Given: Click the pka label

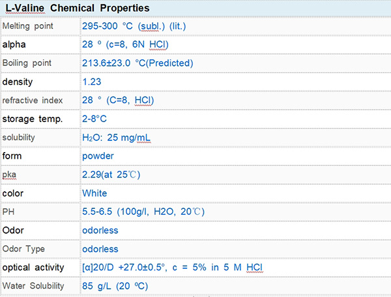Looking at the screenshot, I should (x=10, y=175).
